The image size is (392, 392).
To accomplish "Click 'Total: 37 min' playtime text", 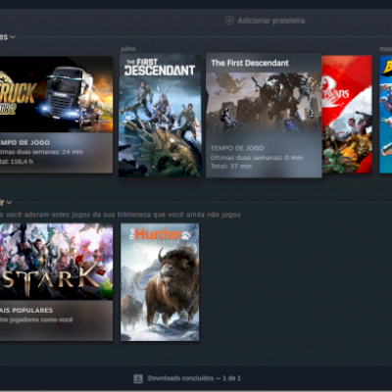I will (231, 167).
